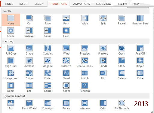This screenshot has width=154, height=113.
Task: Select the Honeycomb transition
Action: pyautogui.click(x=11, y=75)
